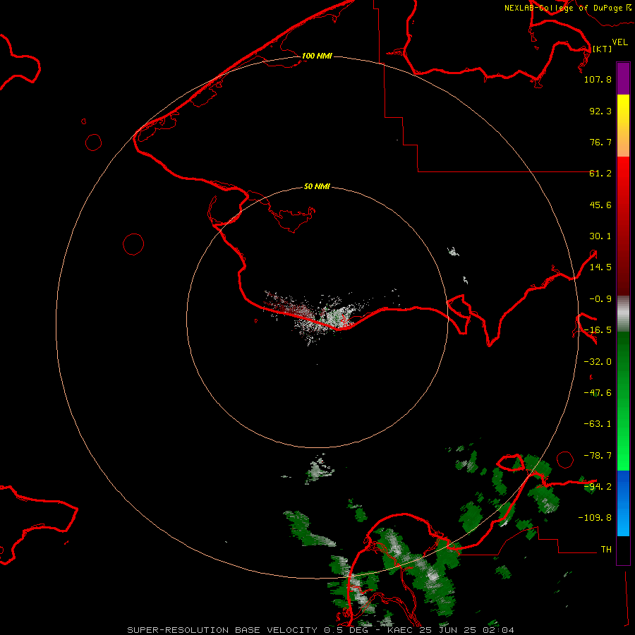Click the -94.2 legend value
This screenshot has height=635, width=635.
tap(598, 486)
